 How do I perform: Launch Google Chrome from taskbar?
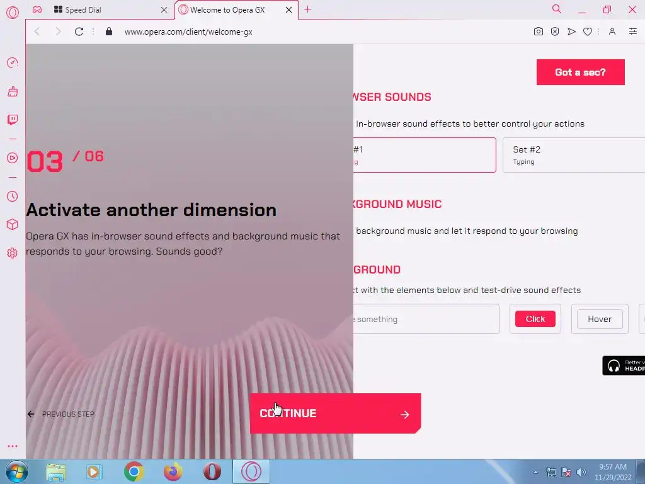pyautogui.click(x=134, y=471)
